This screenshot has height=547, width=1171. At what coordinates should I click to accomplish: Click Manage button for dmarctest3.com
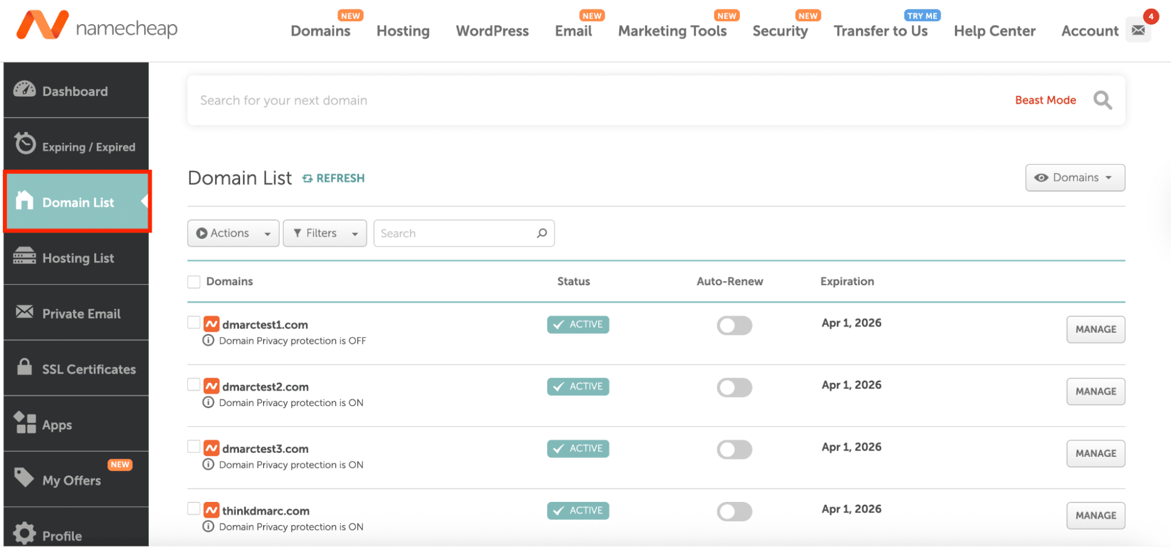pyautogui.click(x=1095, y=453)
